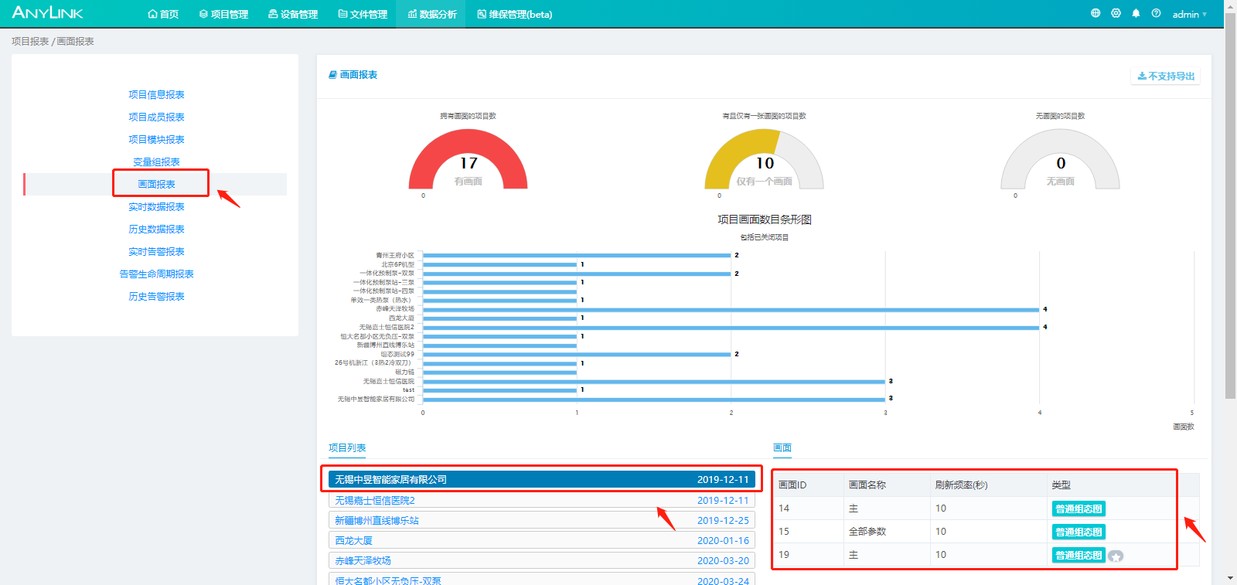Open 实时数据报表 in the sidebar
The height and width of the screenshot is (585, 1237).
click(156, 206)
